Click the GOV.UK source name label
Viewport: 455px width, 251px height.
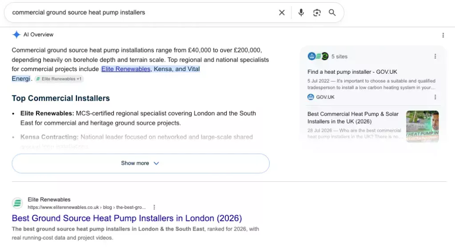[325, 97]
